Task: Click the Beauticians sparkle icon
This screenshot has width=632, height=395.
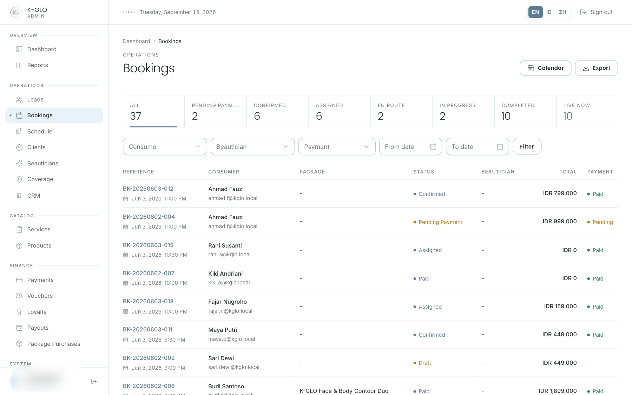Action: tap(19, 163)
